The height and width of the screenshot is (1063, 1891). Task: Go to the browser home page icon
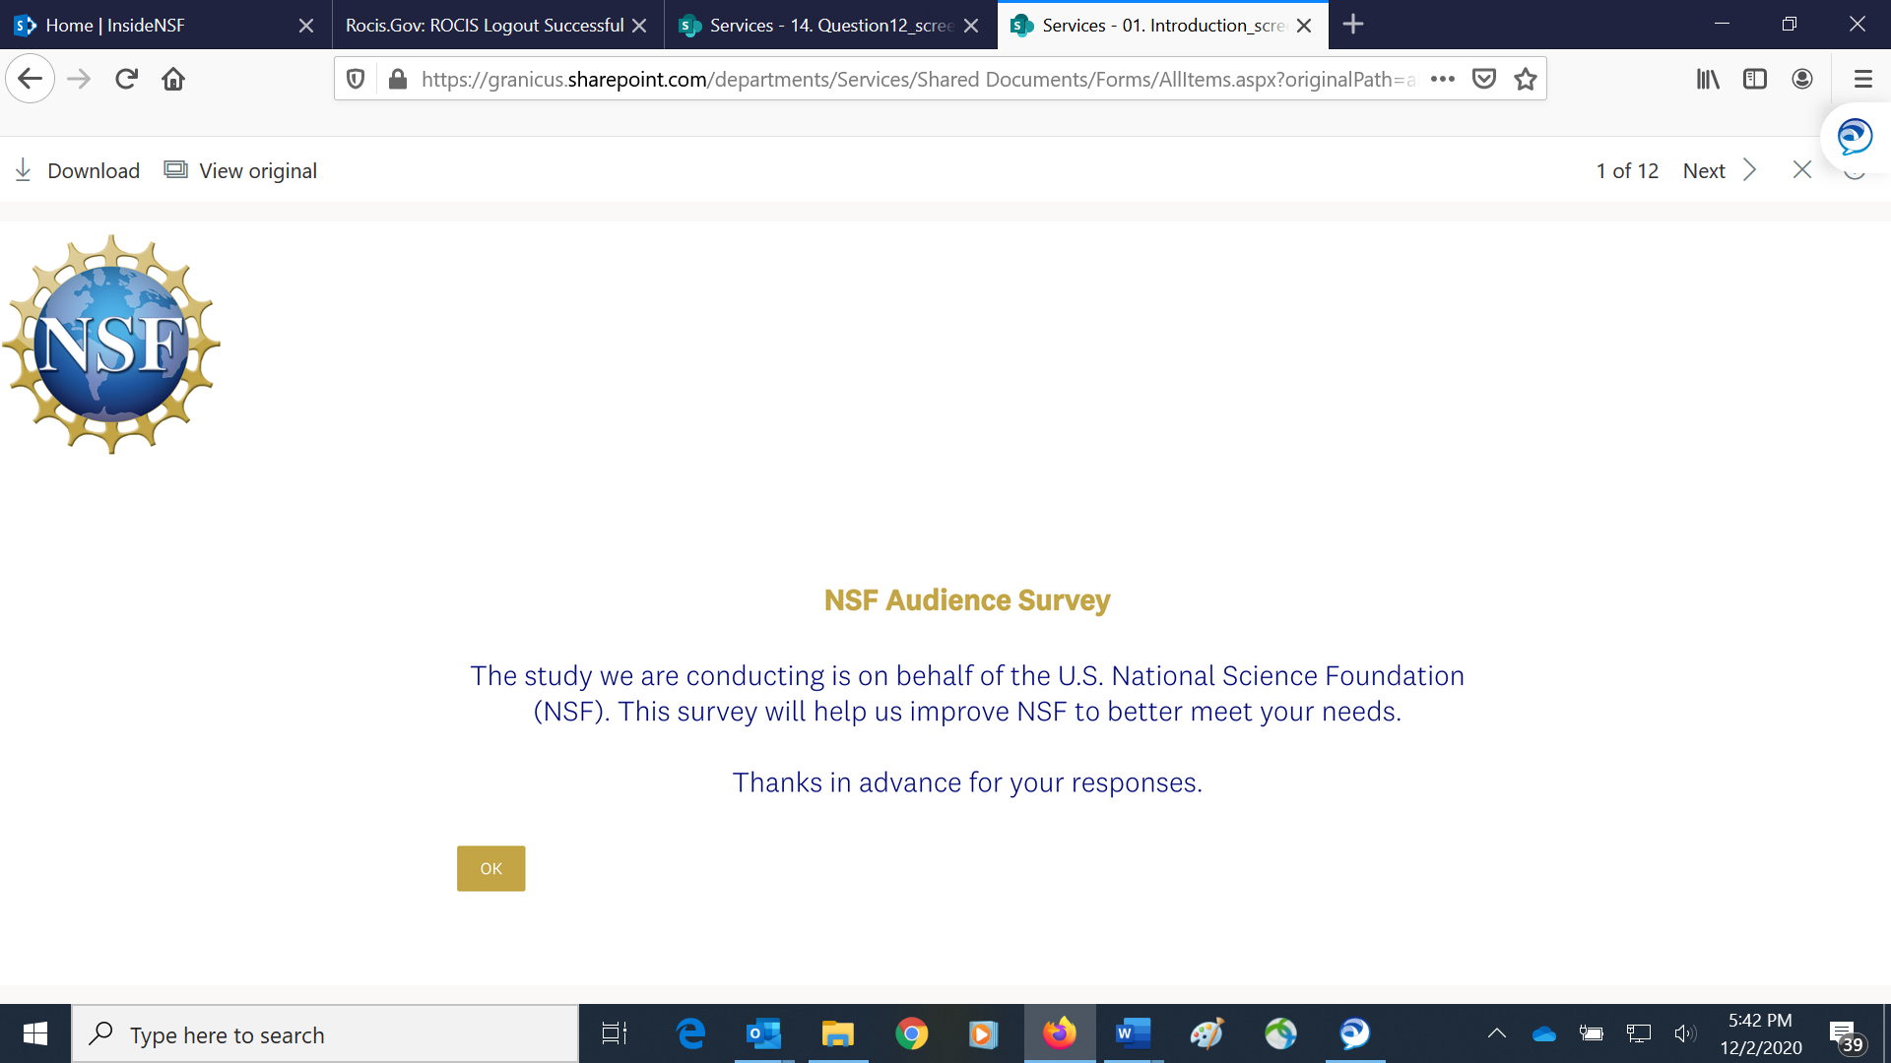tap(173, 79)
